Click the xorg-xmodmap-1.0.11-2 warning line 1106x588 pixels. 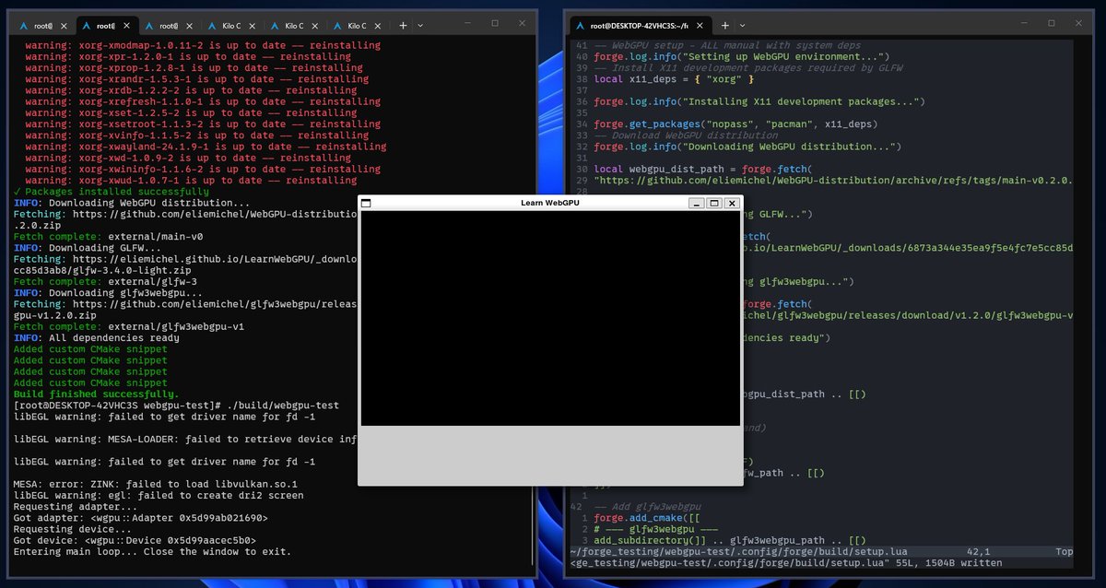[x=202, y=45]
